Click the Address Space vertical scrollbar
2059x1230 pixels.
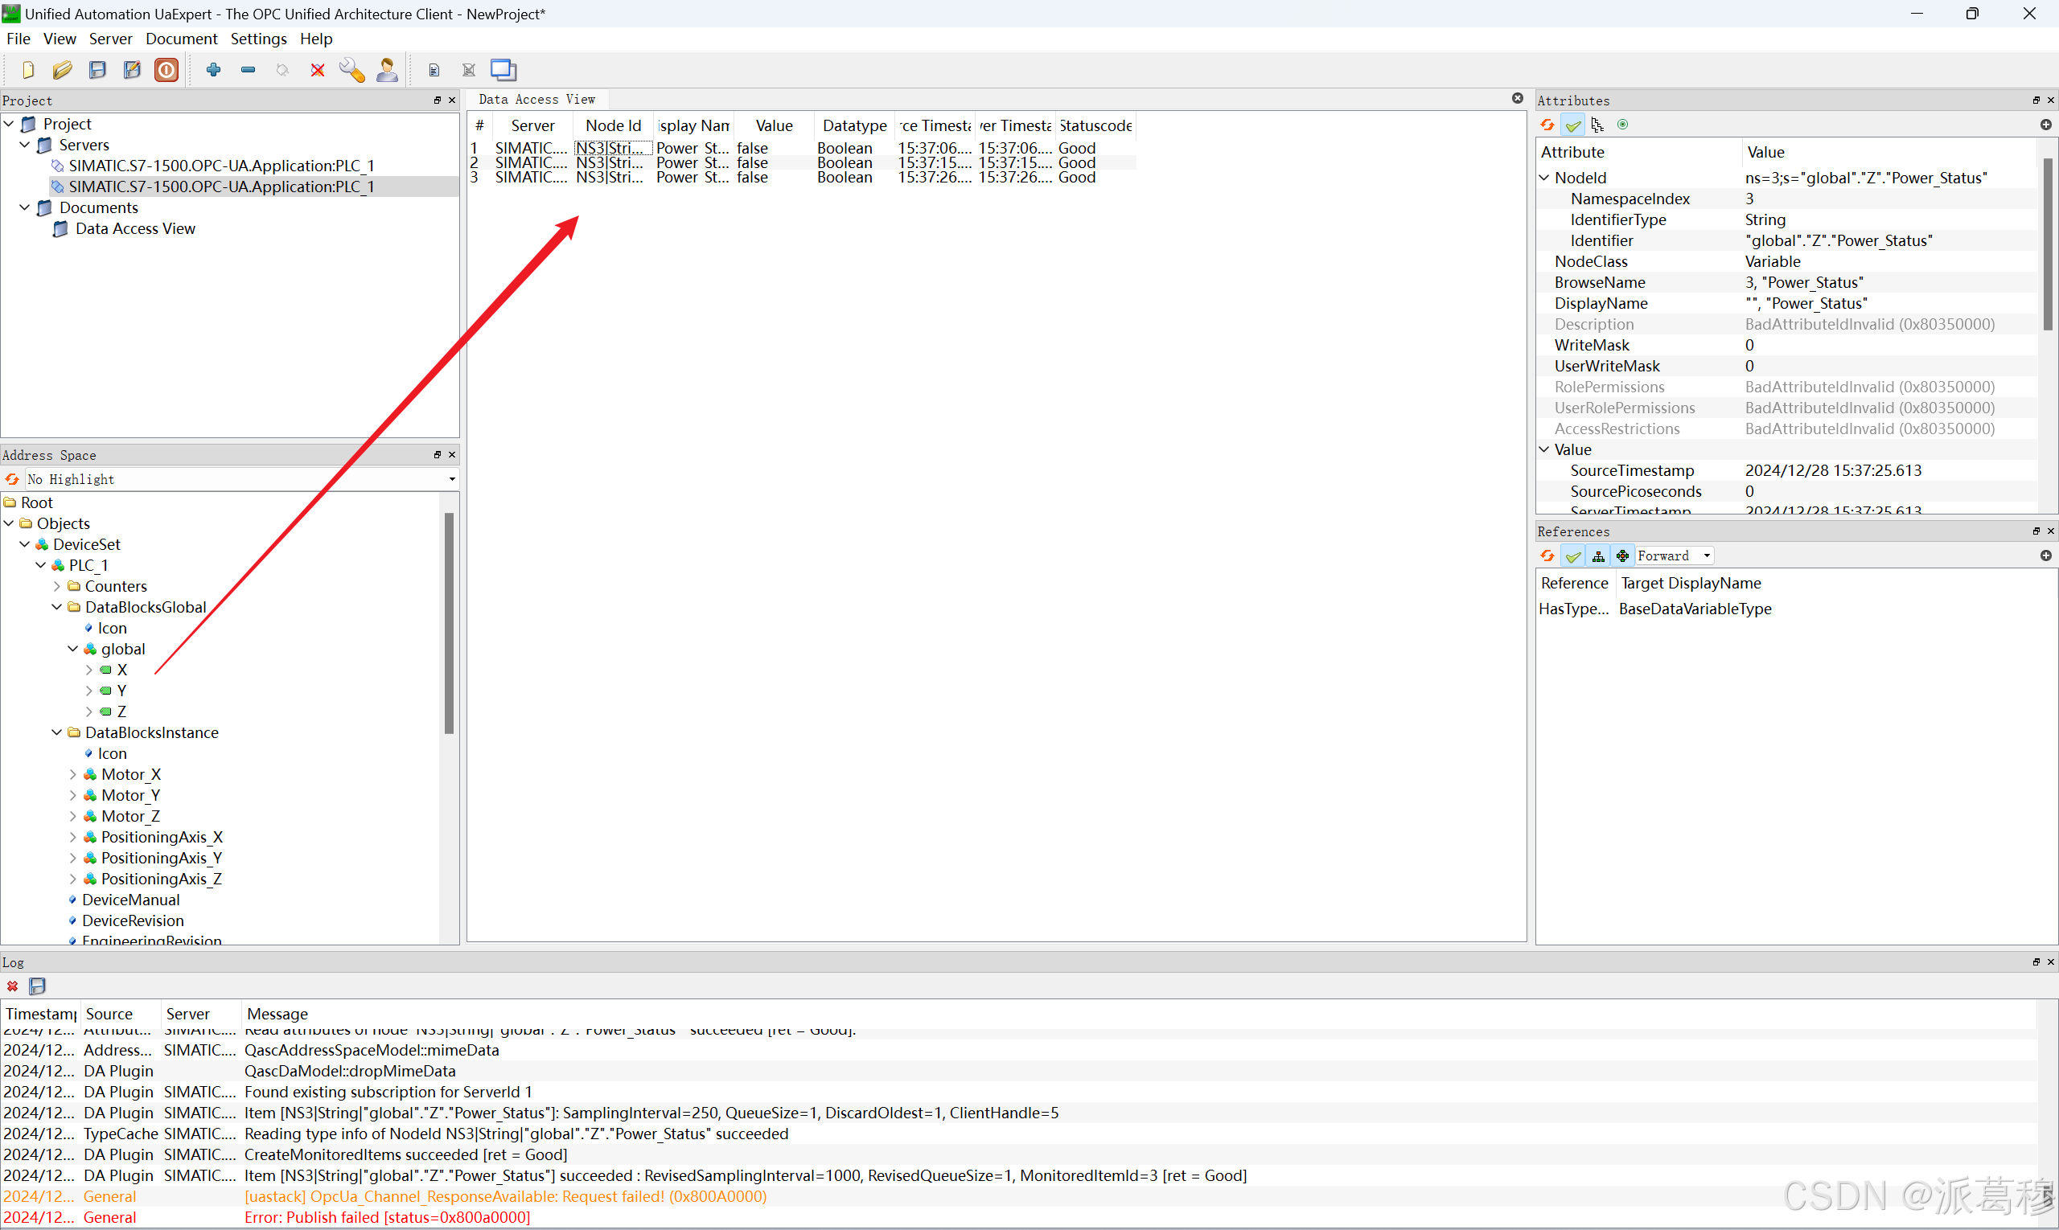pyautogui.click(x=449, y=623)
